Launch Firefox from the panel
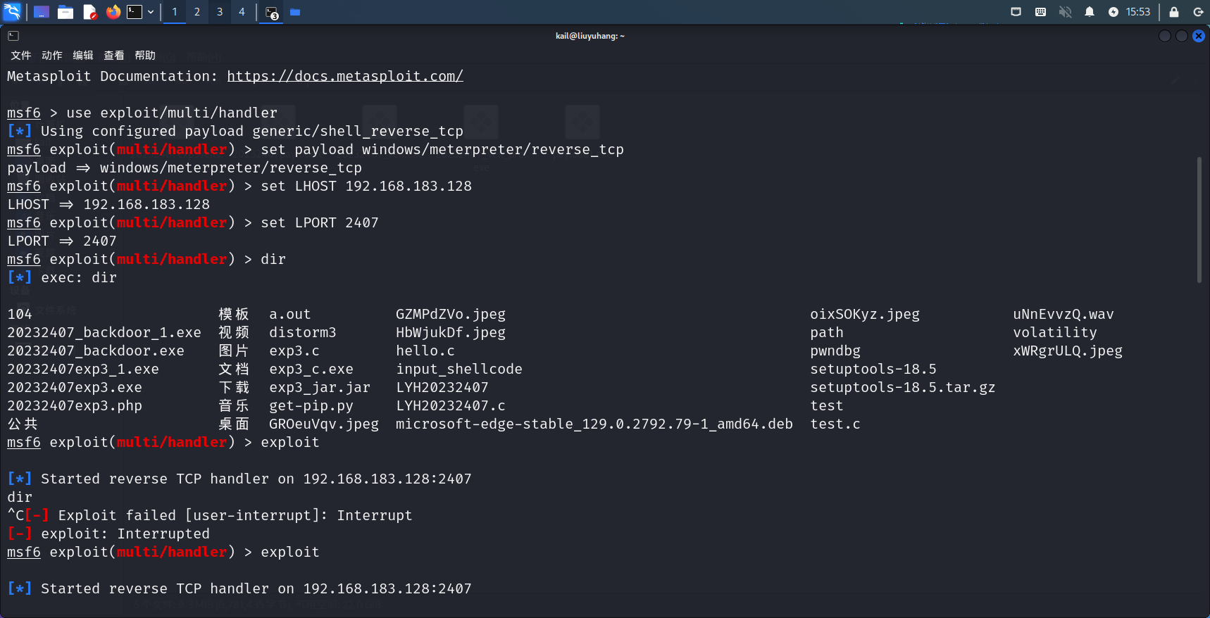1210x618 pixels. point(113,12)
